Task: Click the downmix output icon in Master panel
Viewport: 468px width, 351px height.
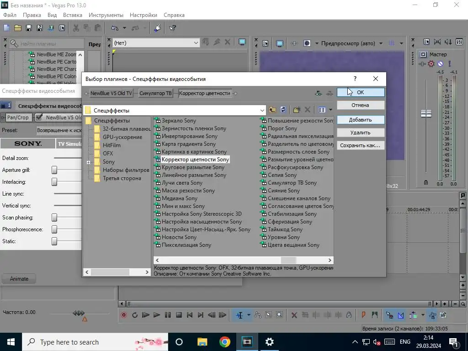Action: (x=437, y=42)
